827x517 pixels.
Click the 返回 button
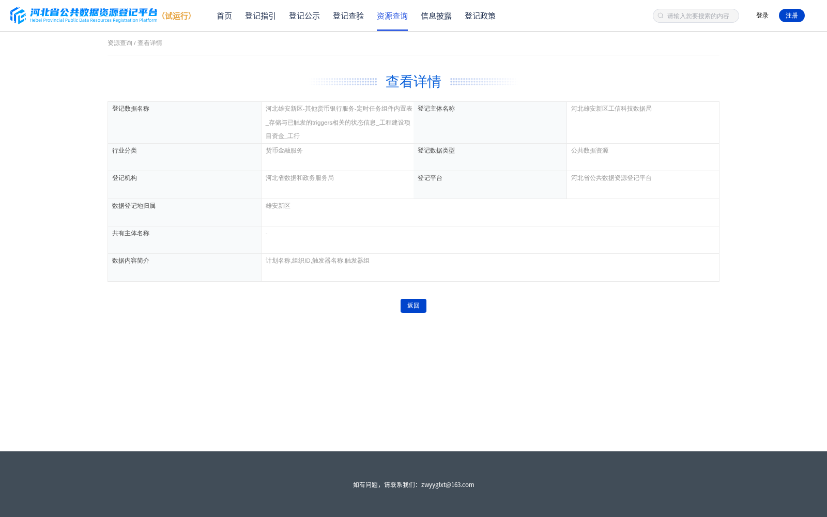click(x=413, y=306)
